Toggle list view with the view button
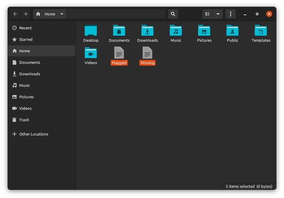The height and width of the screenshot is (198, 284). (x=207, y=14)
